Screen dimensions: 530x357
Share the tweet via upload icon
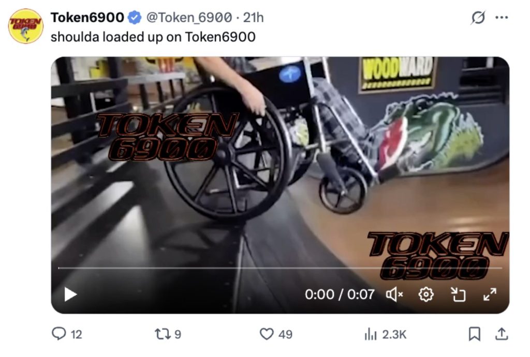[502, 334]
